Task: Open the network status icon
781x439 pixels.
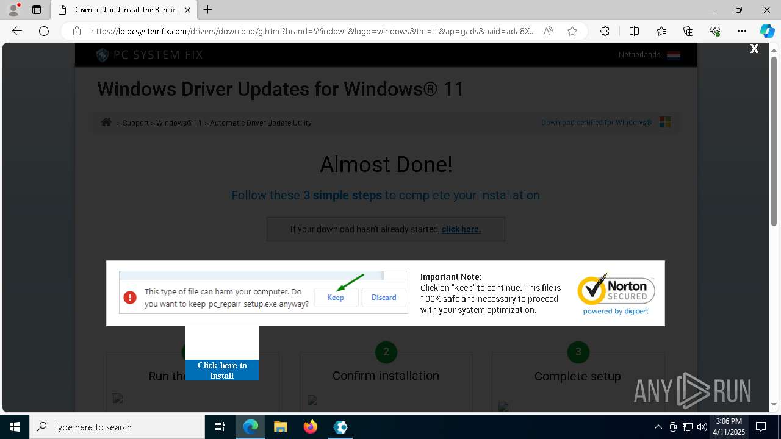Action: point(687,427)
